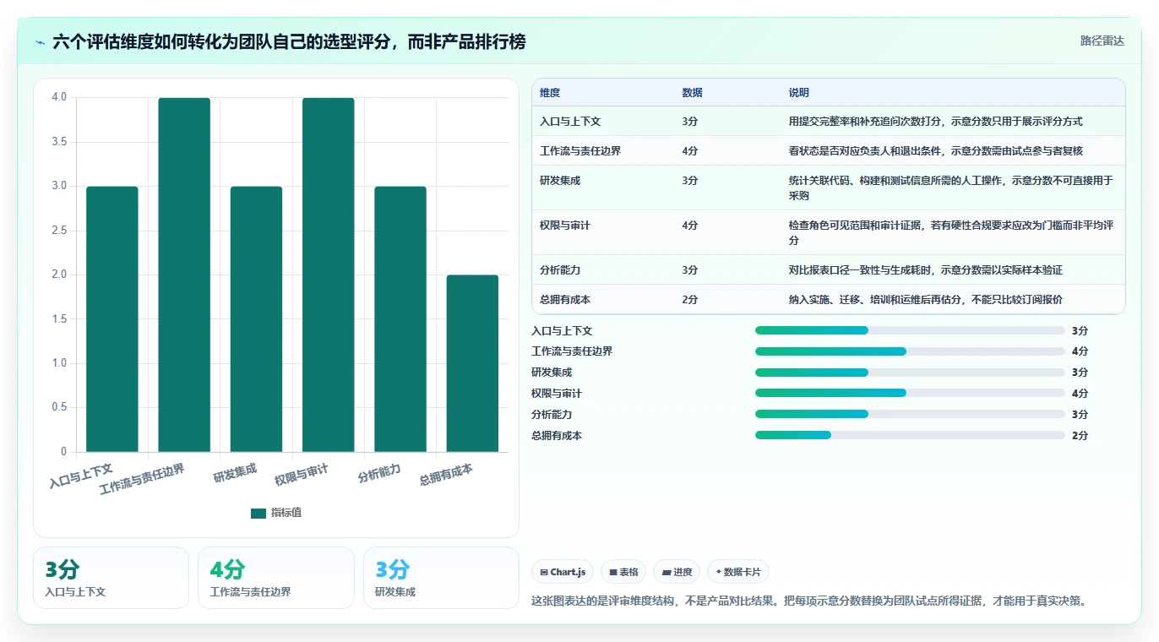The height and width of the screenshot is (642, 1159).
Task: Click the lightning icon beside the title
Action: 40,42
